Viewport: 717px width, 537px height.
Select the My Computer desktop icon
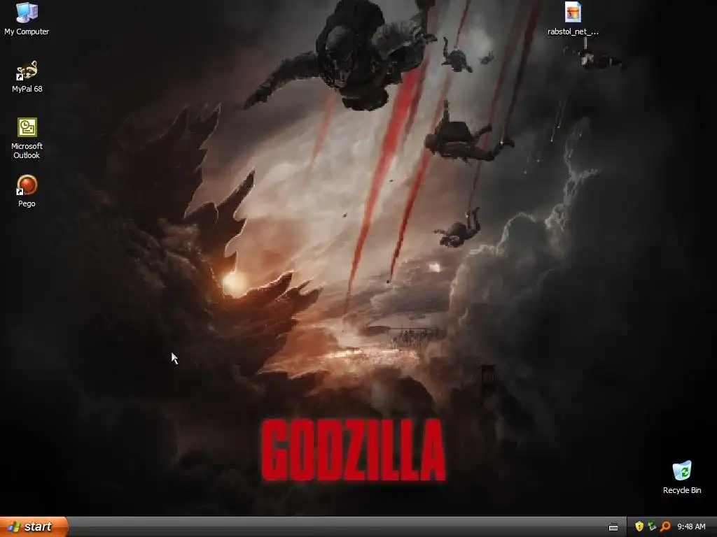coord(27,18)
